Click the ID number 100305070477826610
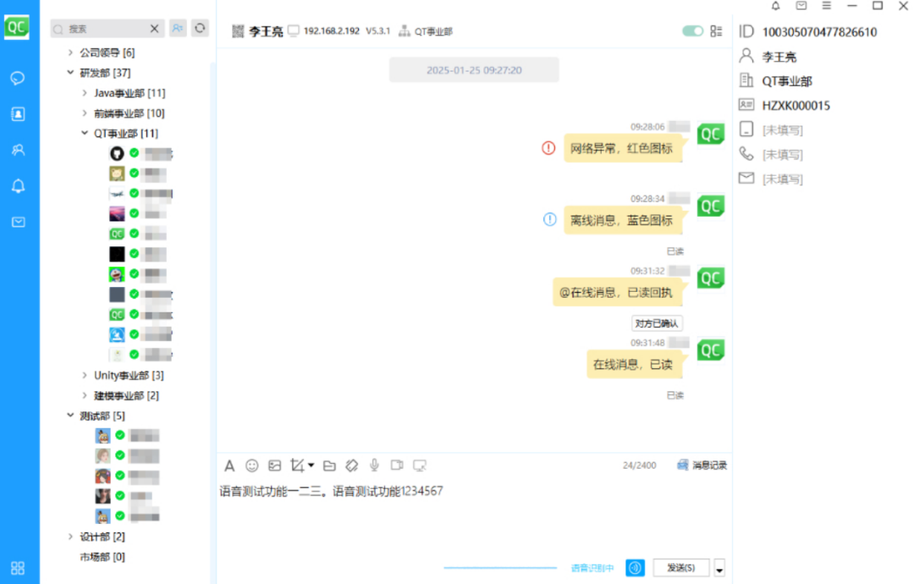The height and width of the screenshot is (584, 914). tap(819, 32)
